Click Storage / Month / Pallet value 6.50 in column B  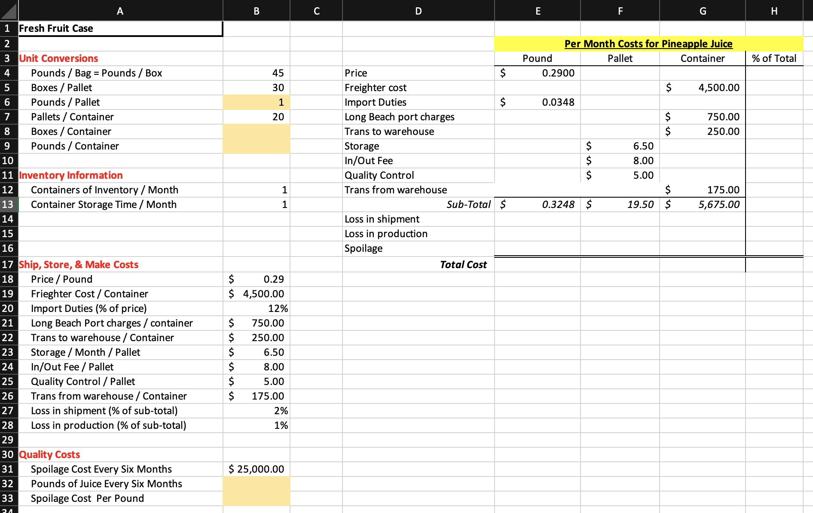point(257,352)
